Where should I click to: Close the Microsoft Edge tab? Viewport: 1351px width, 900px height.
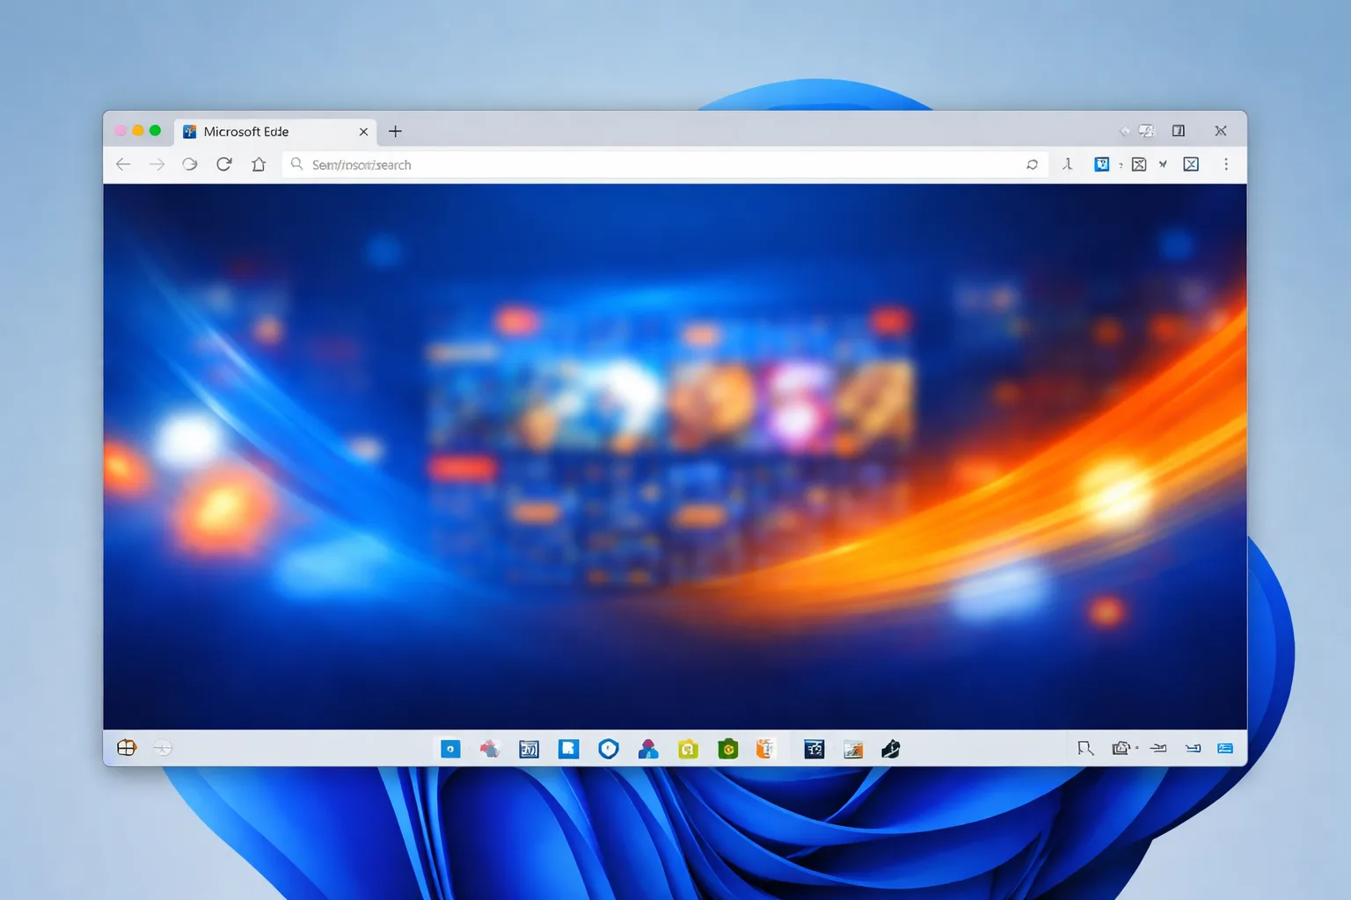point(363,132)
